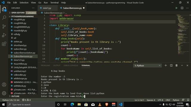191x107 pixels.
Task: Click the terminal registration name input line
Action: [x=63, y=96]
